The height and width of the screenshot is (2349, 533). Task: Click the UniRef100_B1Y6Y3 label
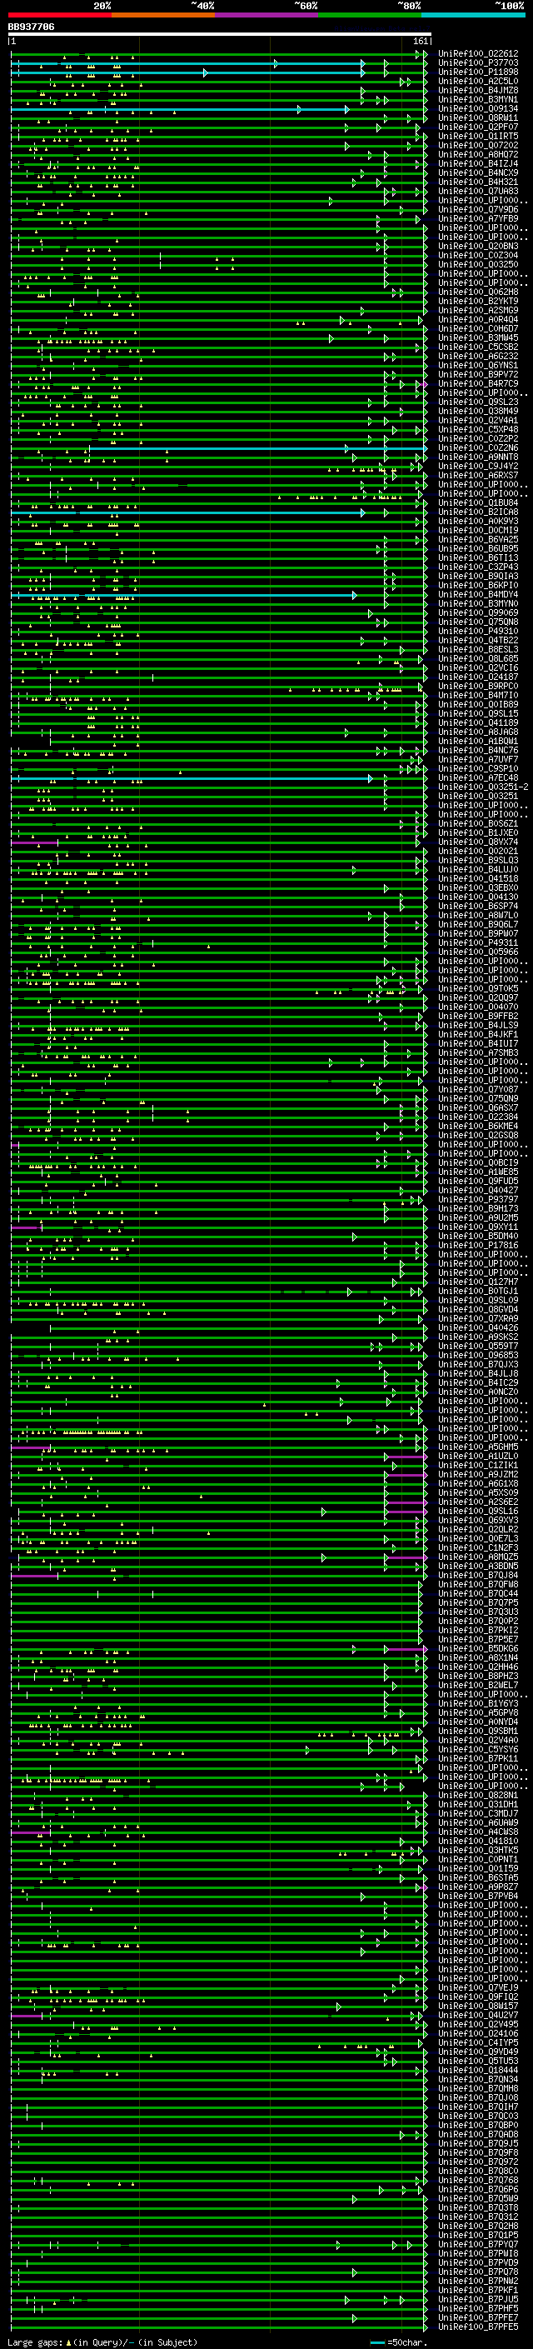(x=478, y=1703)
